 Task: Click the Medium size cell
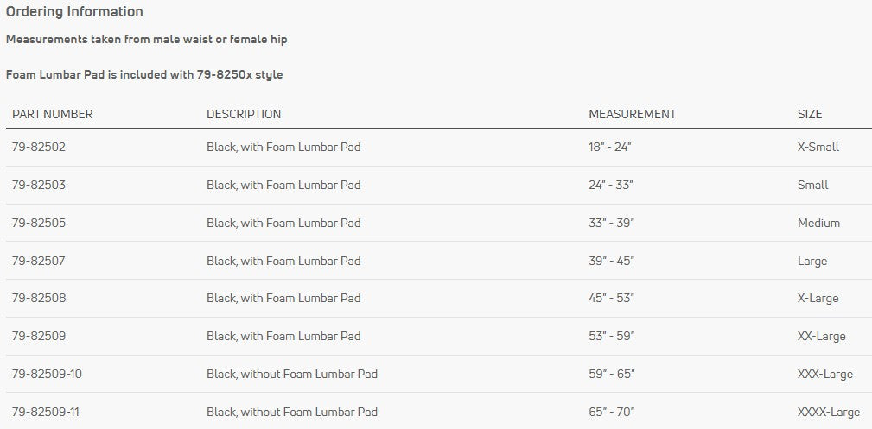click(818, 223)
